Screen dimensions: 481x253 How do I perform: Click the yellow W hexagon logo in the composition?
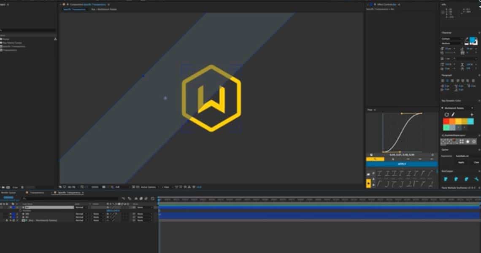[x=211, y=98]
